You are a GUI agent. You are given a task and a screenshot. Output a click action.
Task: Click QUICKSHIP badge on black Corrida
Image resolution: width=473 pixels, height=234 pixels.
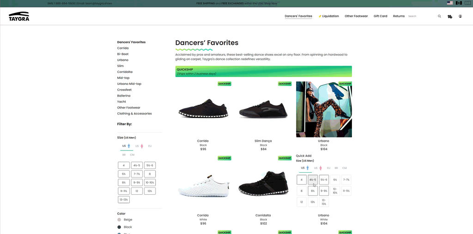pyautogui.click(x=224, y=84)
